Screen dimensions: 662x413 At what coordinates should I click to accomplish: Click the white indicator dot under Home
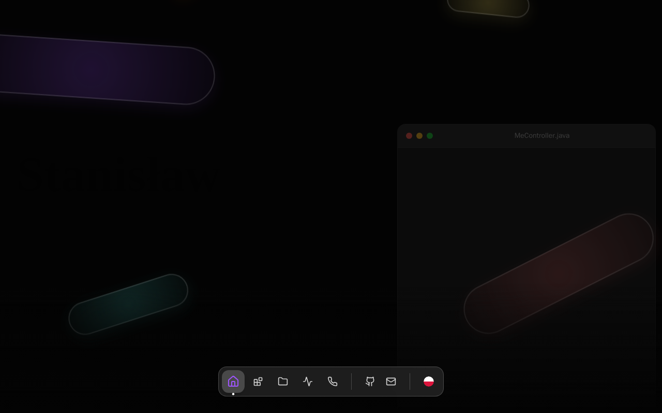coord(233,394)
